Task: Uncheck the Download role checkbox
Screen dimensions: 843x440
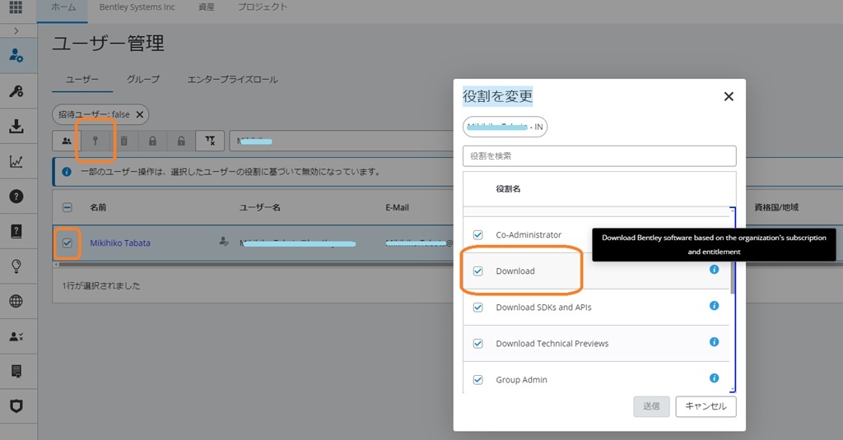Action: tap(477, 271)
